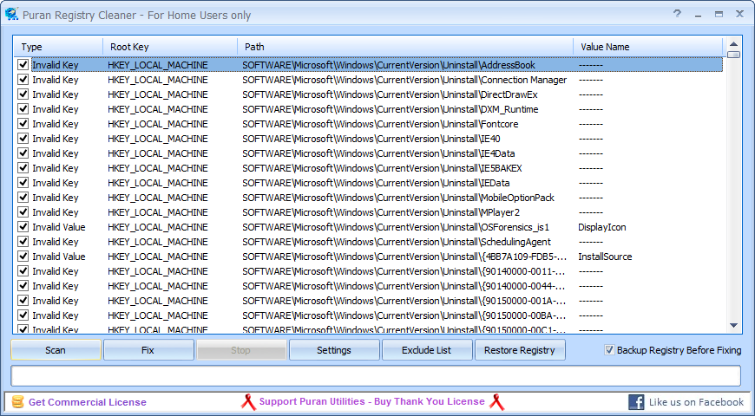Click the greyed Stop button
Viewport: 755px width, 416px height.
click(x=241, y=350)
